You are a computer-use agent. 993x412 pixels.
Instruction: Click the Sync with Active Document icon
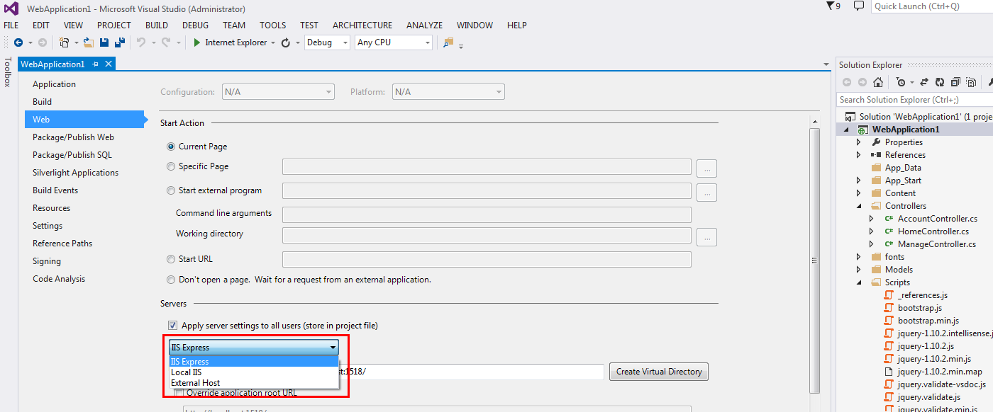924,81
